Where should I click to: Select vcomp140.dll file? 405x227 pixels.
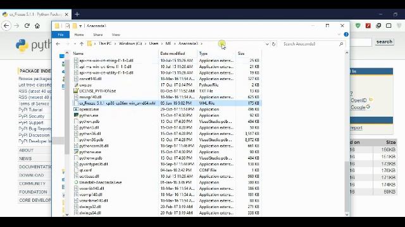(90, 195)
